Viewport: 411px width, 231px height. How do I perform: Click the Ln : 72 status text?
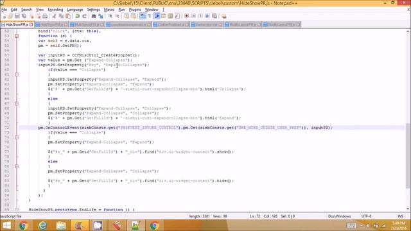255,216
